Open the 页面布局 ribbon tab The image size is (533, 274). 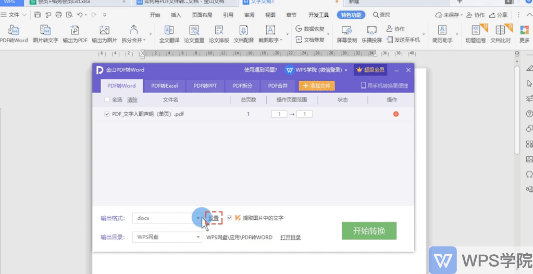coord(202,15)
